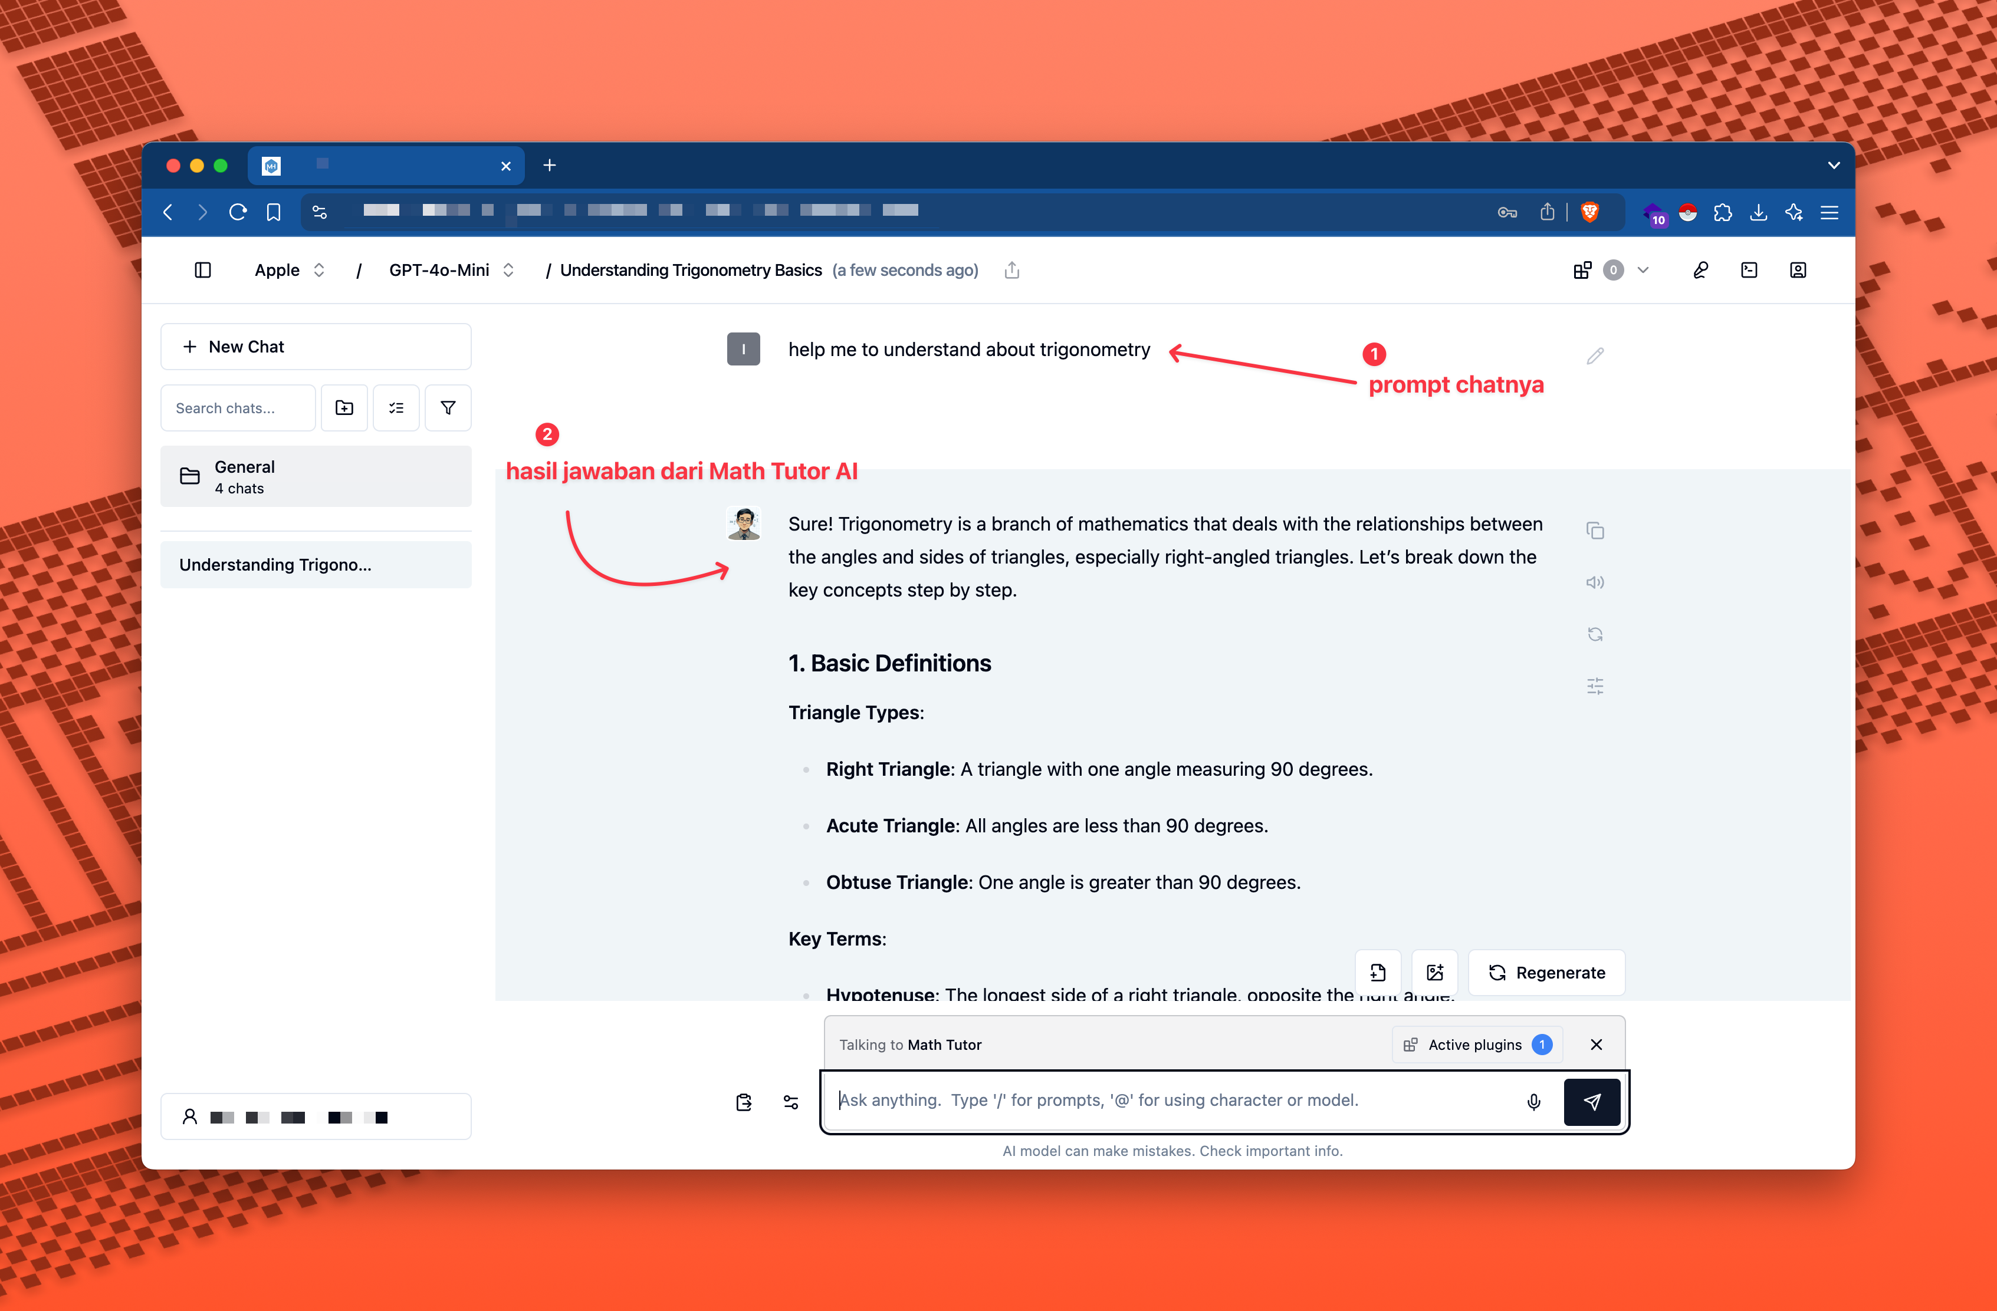Click the '1. Basic Definitions' heading
The height and width of the screenshot is (1311, 1997).
tap(889, 663)
